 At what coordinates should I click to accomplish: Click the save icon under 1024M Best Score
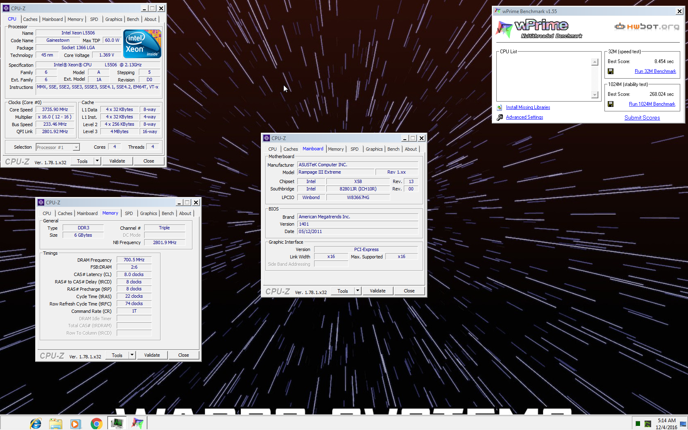611,104
